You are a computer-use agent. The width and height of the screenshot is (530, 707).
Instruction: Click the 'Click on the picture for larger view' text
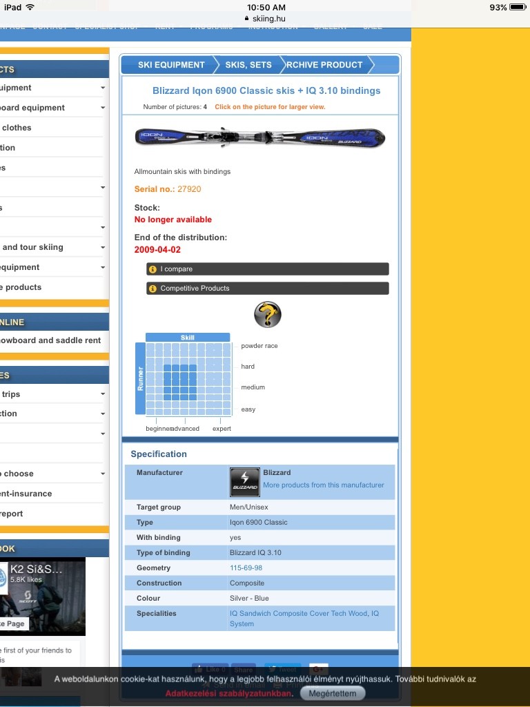270,107
